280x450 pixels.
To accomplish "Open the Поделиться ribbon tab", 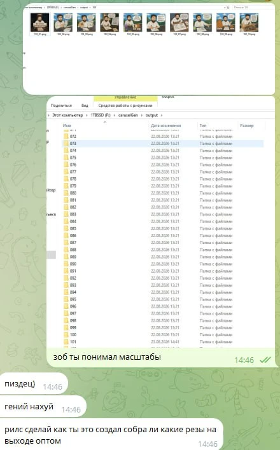I will pyautogui.click(x=61, y=106).
